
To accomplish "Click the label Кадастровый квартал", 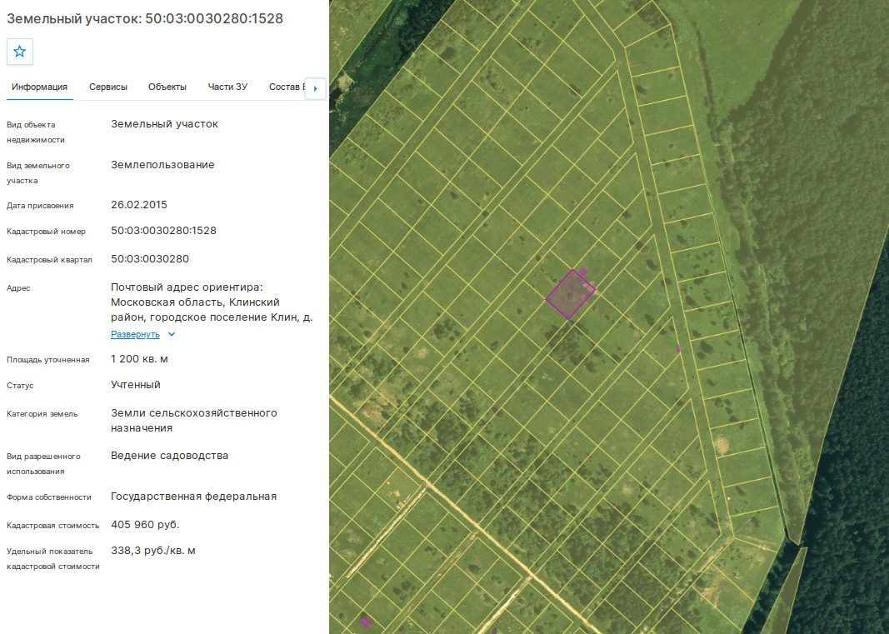I will (x=49, y=260).
